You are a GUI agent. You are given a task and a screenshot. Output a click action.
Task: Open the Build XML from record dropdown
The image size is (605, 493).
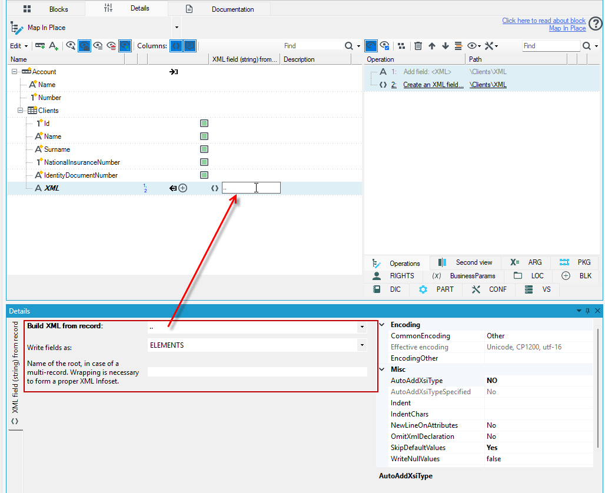pyautogui.click(x=362, y=327)
